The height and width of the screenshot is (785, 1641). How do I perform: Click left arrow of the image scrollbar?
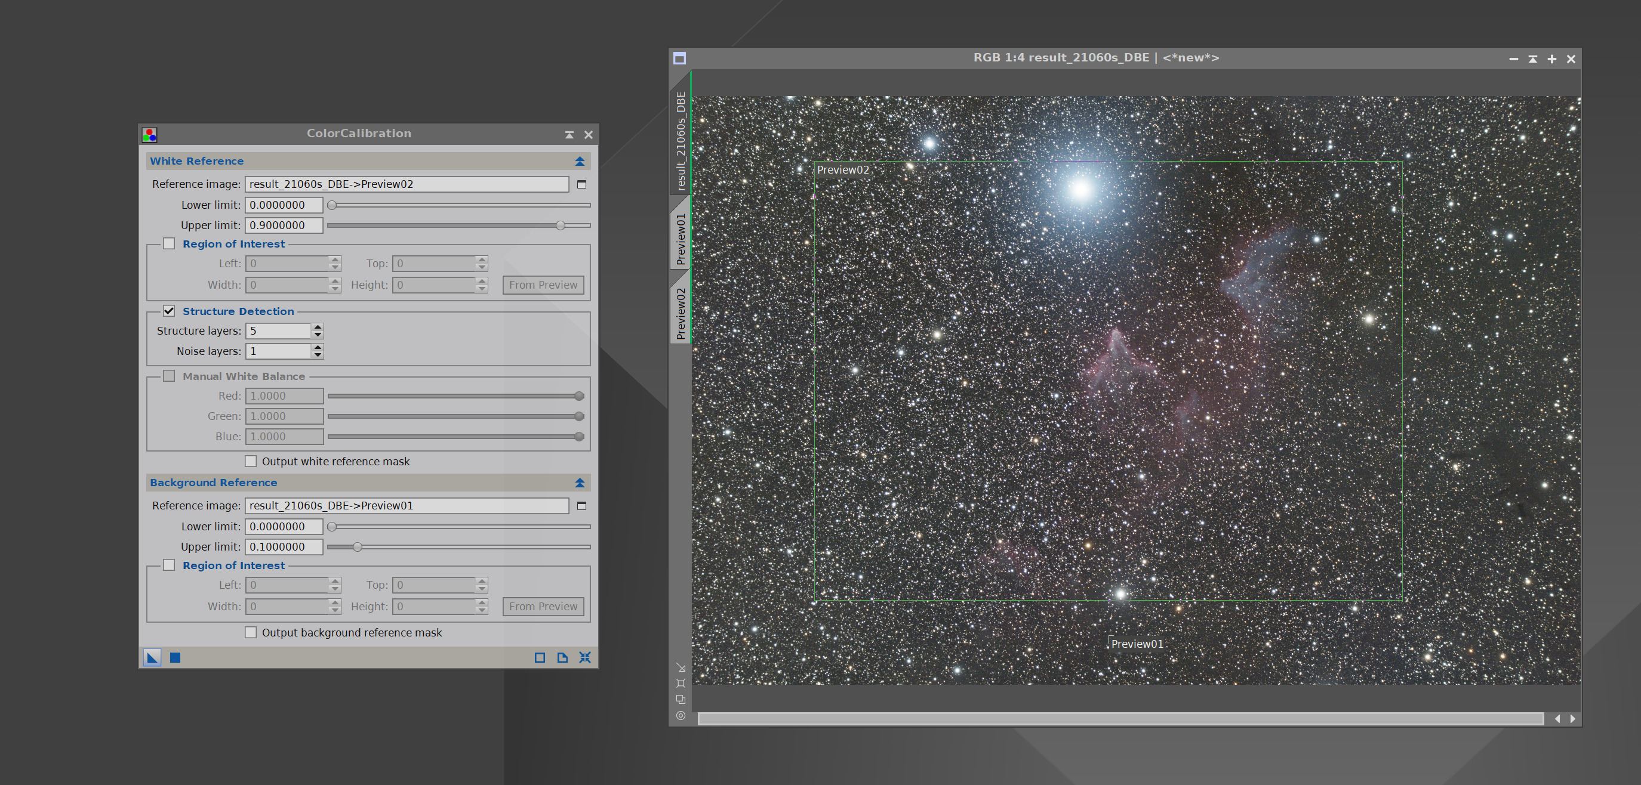point(1557,719)
